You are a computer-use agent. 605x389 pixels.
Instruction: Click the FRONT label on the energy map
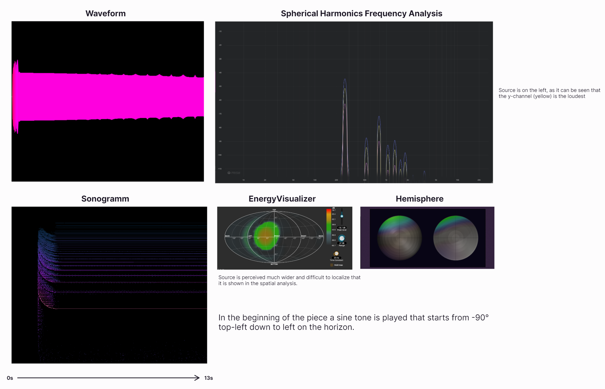click(x=277, y=236)
